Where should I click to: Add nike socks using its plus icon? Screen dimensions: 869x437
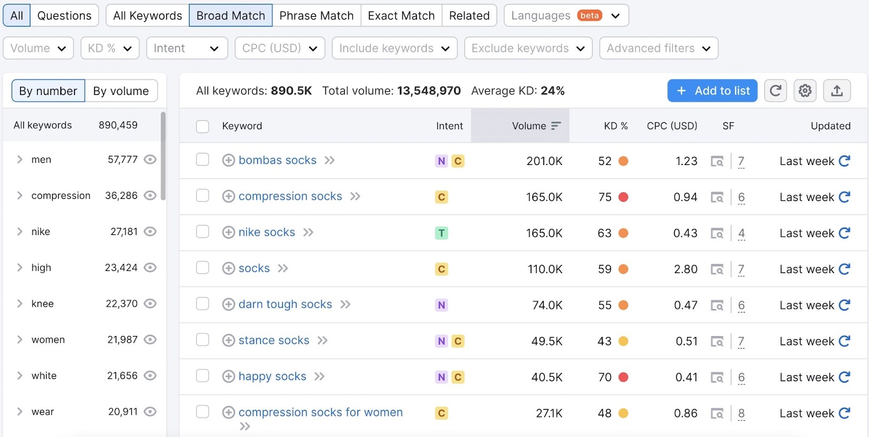[229, 232]
